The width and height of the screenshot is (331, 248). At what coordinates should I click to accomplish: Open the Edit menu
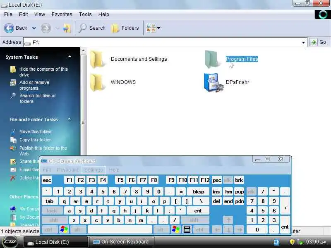tap(23, 14)
